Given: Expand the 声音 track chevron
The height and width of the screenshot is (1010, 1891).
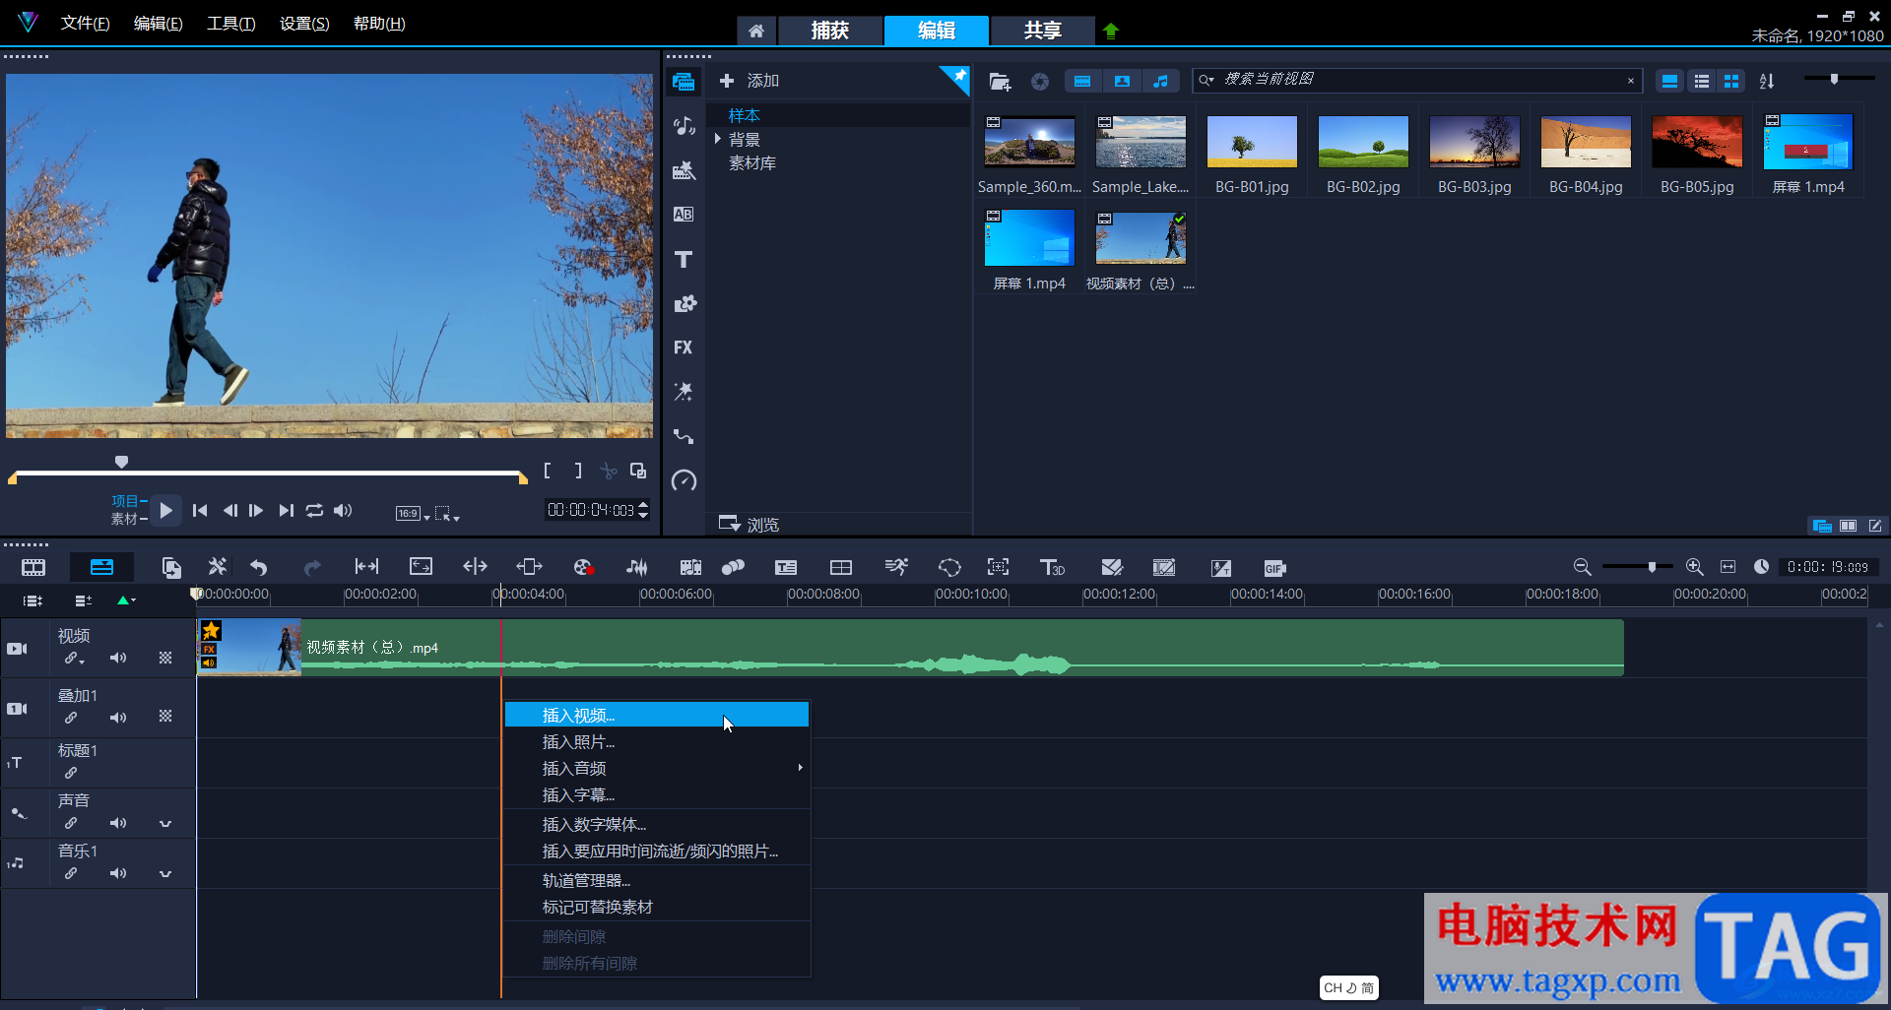Looking at the screenshot, I should tap(165, 823).
